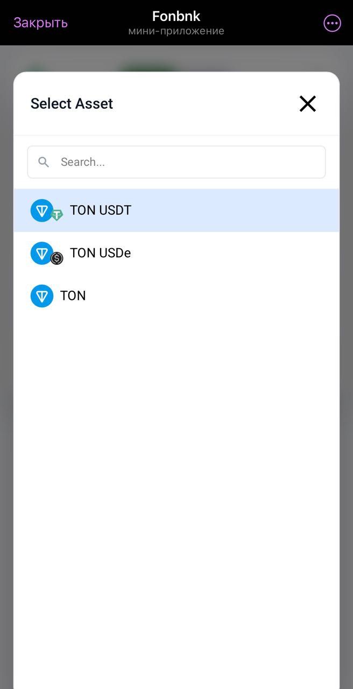Image resolution: width=353 pixels, height=689 pixels.
Task: Pick TON as the asset
Action: pyautogui.click(x=176, y=296)
